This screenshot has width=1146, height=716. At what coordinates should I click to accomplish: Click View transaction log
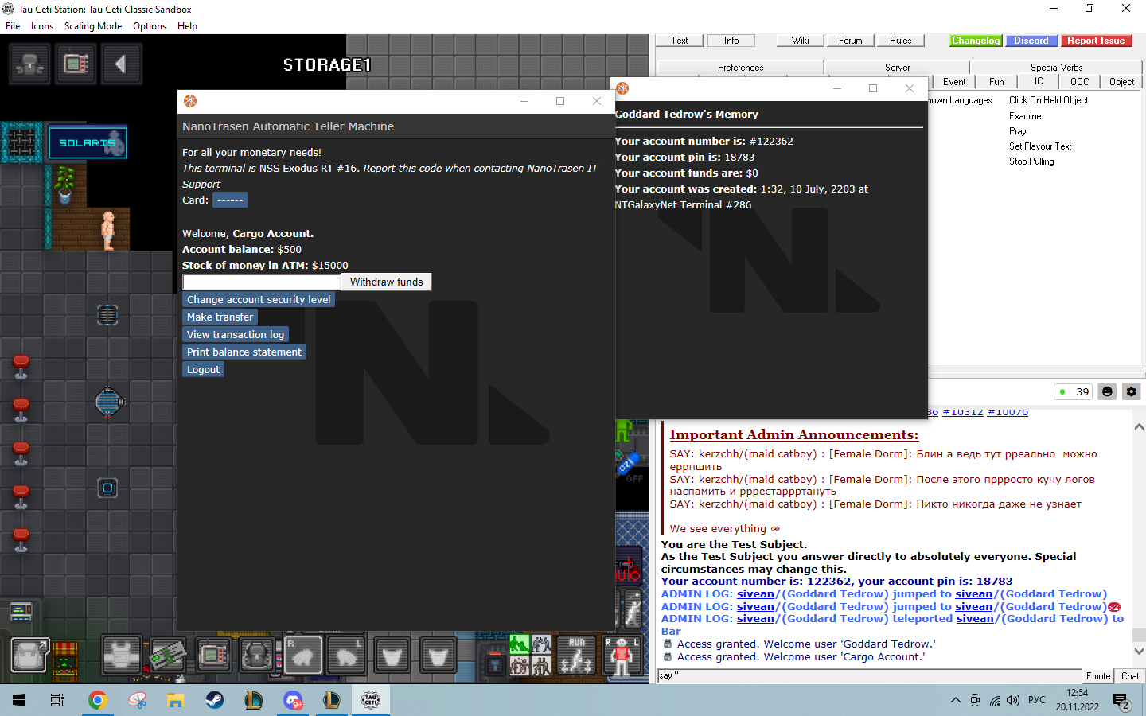click(x=236, y=334)
